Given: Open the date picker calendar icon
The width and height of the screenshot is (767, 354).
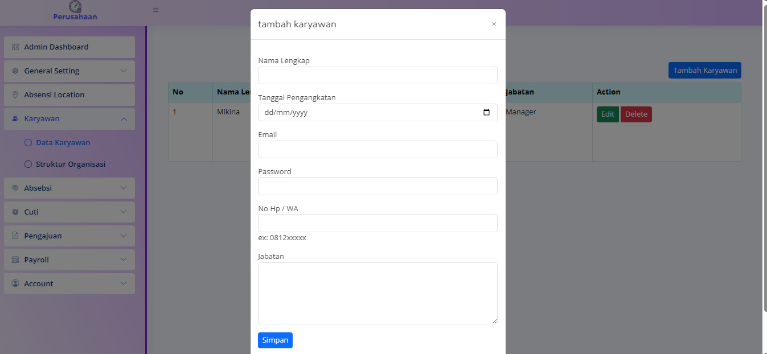Looking at the screenshot, I should point(486,113).
